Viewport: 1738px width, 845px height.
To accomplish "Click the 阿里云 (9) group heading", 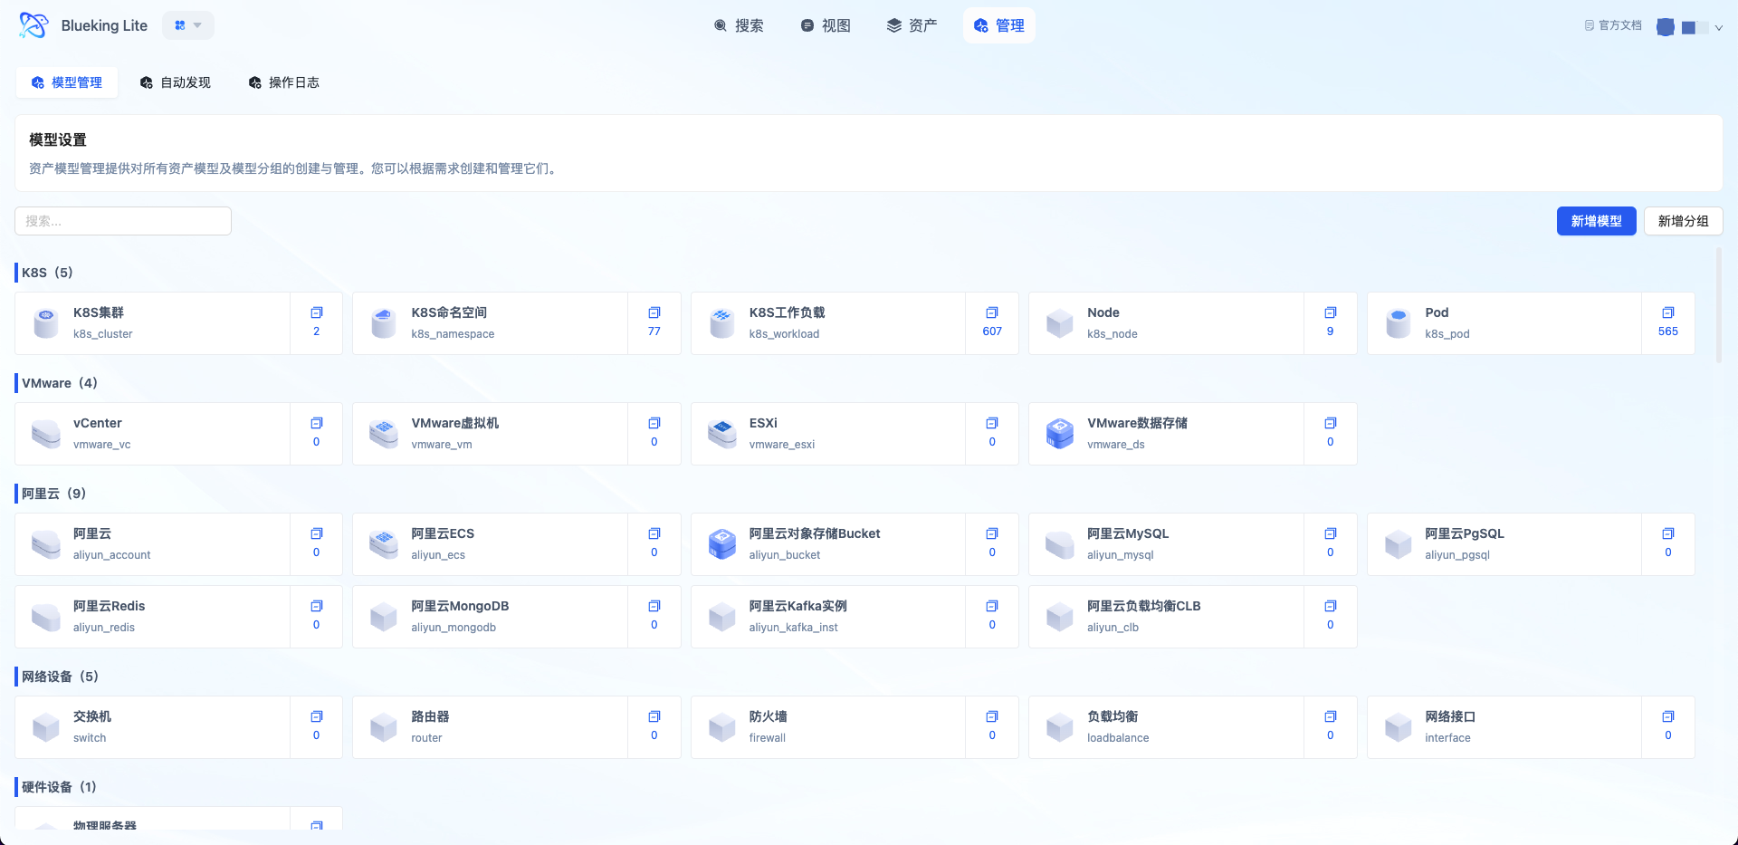I will coord(53,494).
